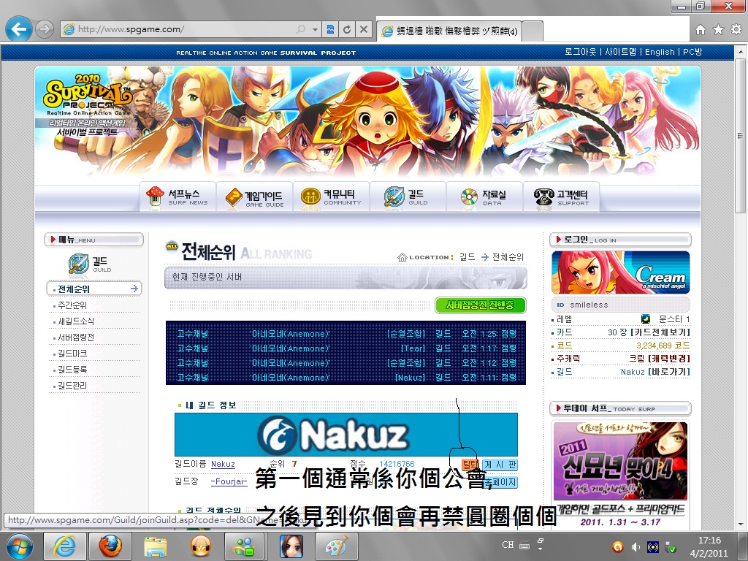Open the 사이트맵 sitemap link
The image size is (748, 561).
[620, 52]
